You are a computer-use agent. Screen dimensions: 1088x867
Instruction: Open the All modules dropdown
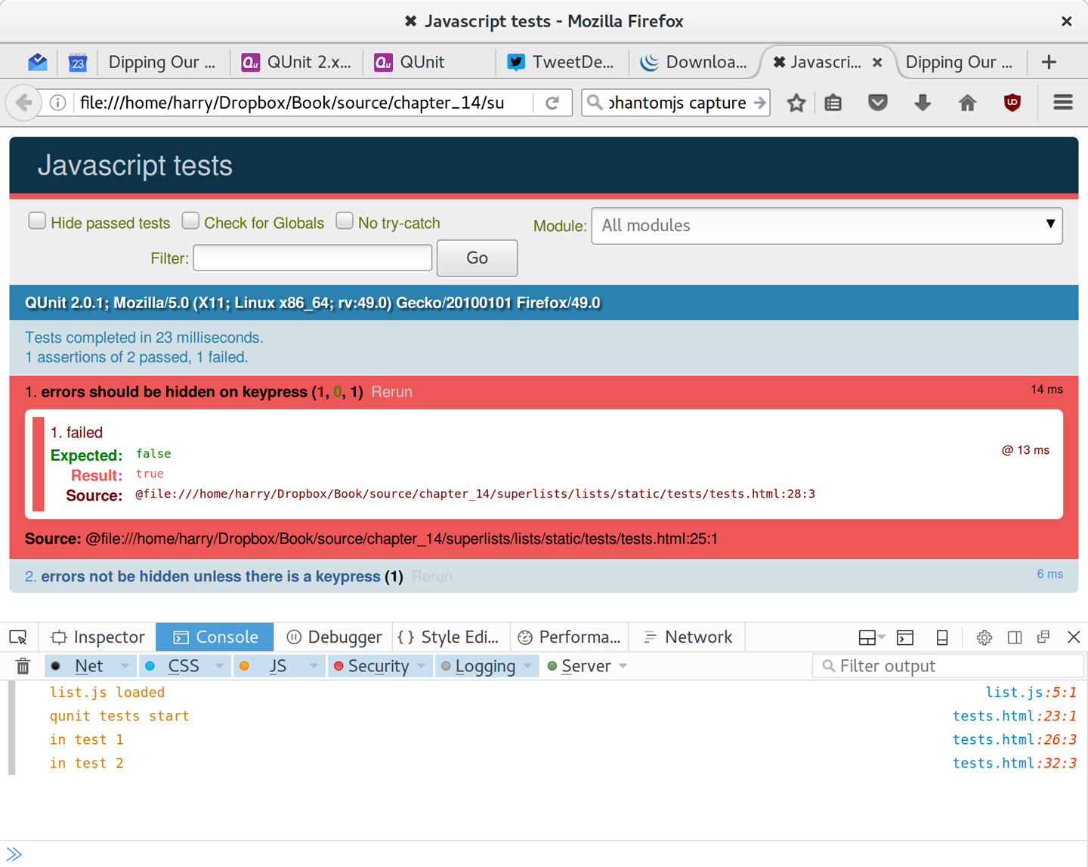(x=827, y=225)
